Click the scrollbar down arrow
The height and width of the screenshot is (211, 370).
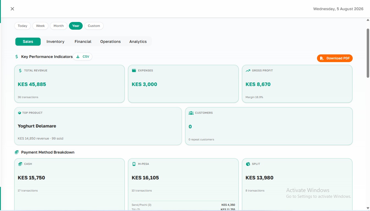point(368,208)
